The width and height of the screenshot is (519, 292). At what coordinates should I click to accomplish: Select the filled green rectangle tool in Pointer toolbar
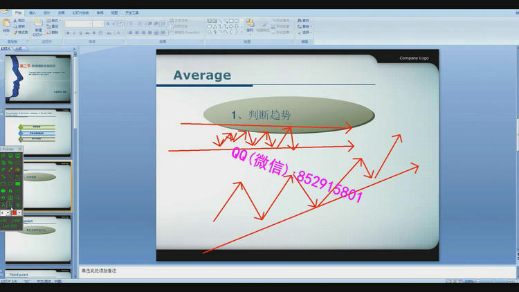point(18,183)
